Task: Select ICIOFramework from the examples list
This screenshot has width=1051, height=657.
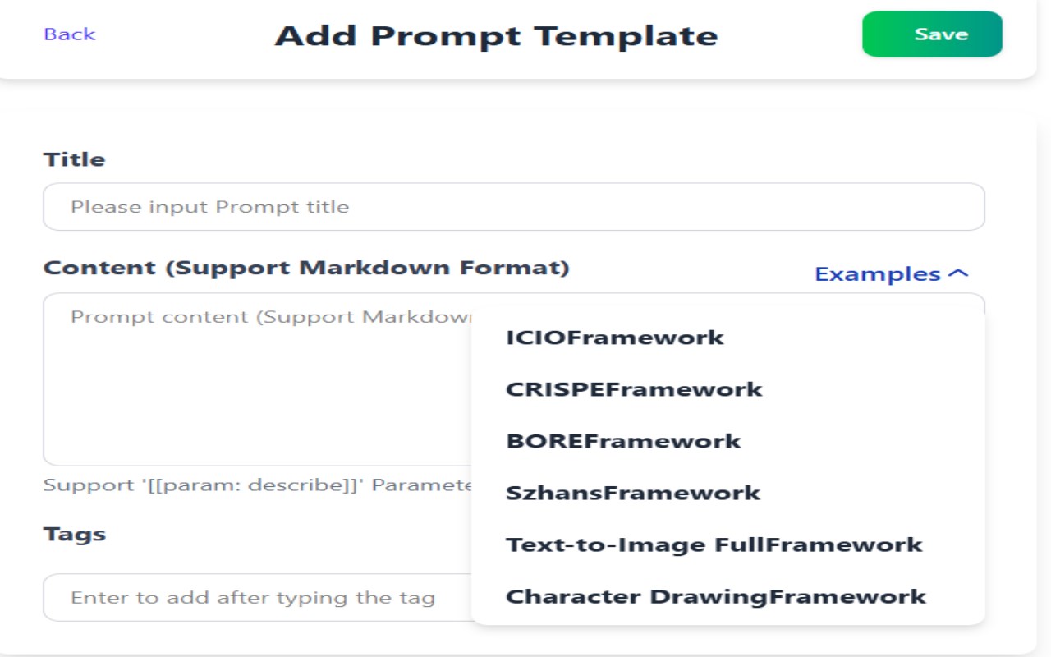Action: (x=615, y=338)
